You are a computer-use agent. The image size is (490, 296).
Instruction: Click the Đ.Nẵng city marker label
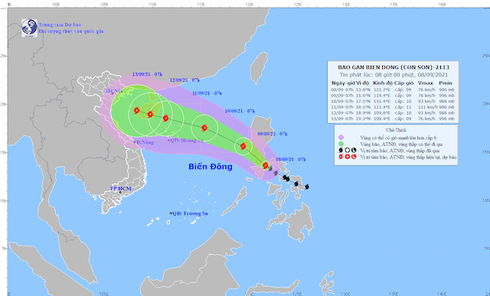145,142
